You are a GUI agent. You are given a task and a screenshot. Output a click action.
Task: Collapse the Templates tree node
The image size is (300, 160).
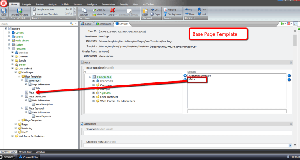tap(9, 48)
